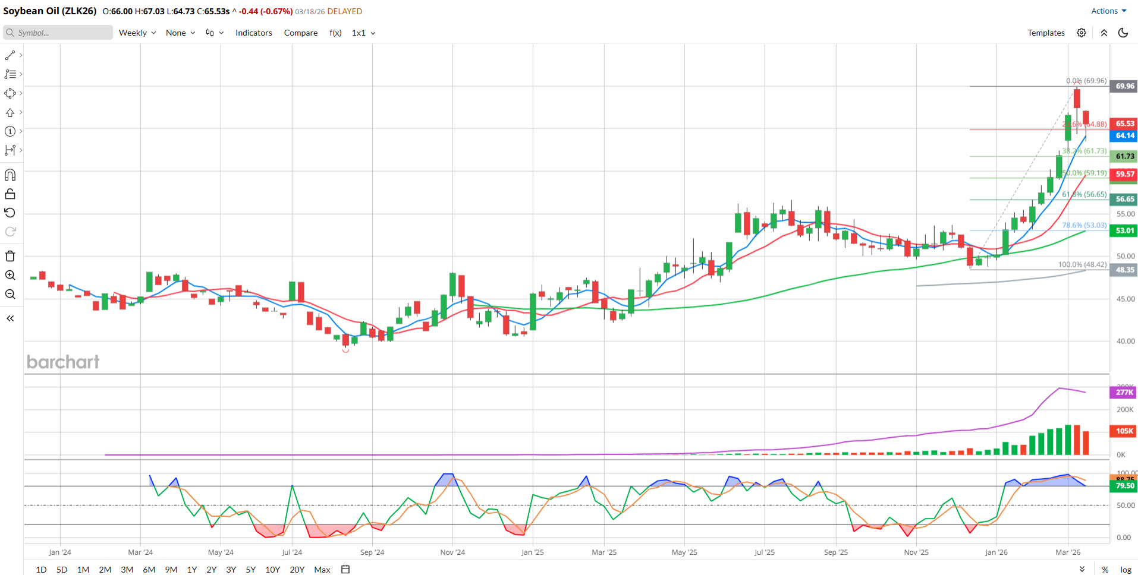Expand the chart type dropdown
The width and height of the screenshot is (1138, 575).
215,33
